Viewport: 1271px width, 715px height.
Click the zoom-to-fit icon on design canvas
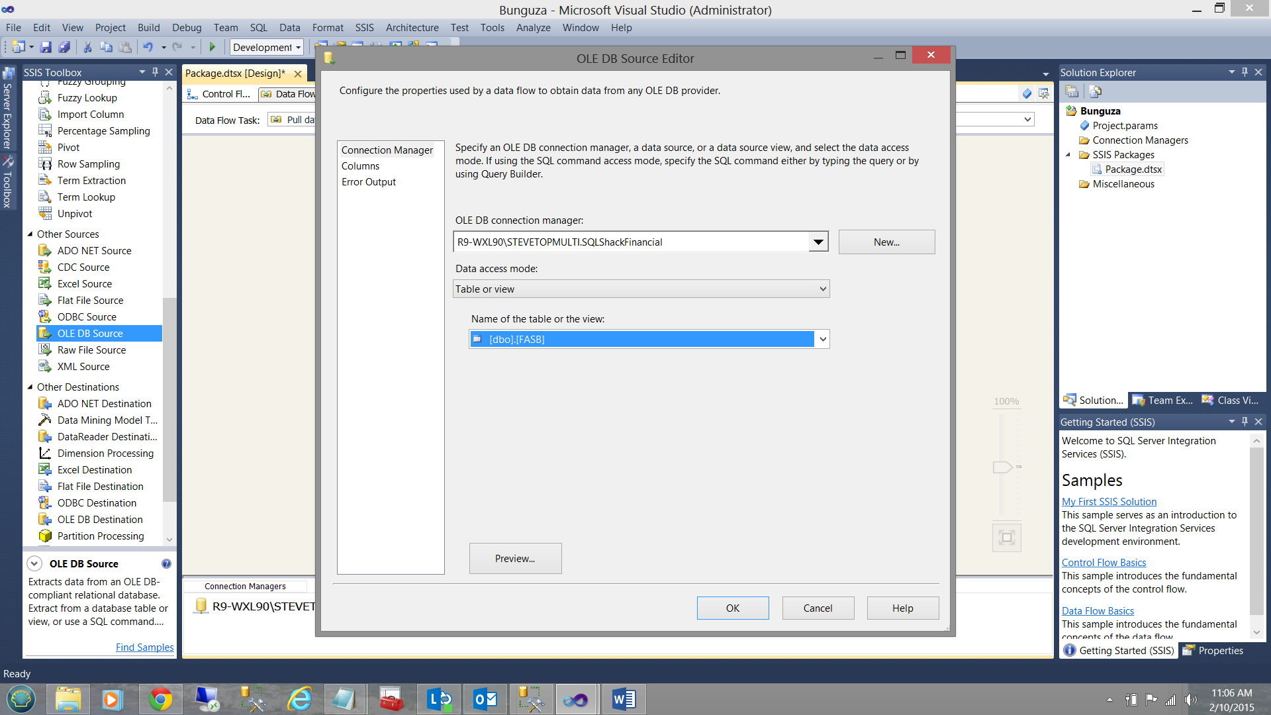point(1006,537)
